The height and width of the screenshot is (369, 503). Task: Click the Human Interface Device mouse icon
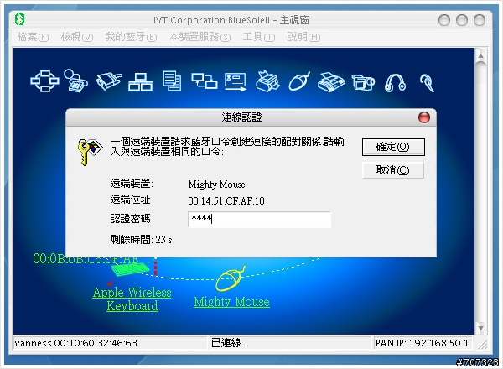coord(299,81)
